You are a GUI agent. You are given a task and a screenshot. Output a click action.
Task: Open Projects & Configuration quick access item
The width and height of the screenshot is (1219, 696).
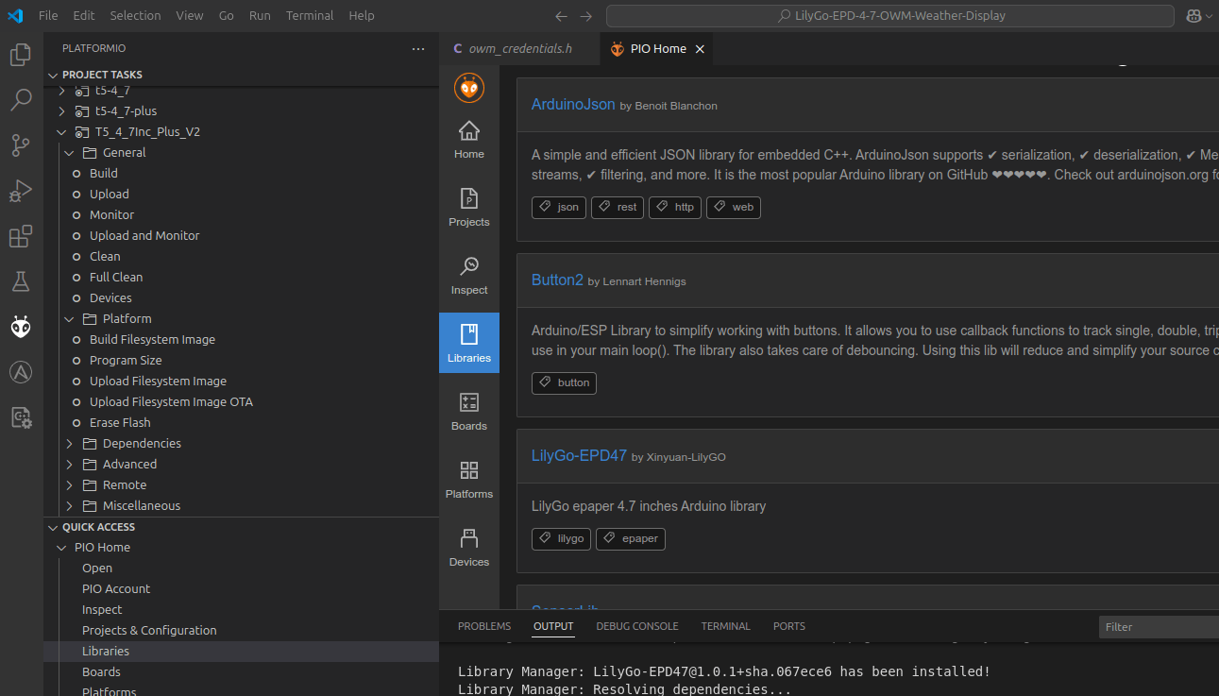149,631
